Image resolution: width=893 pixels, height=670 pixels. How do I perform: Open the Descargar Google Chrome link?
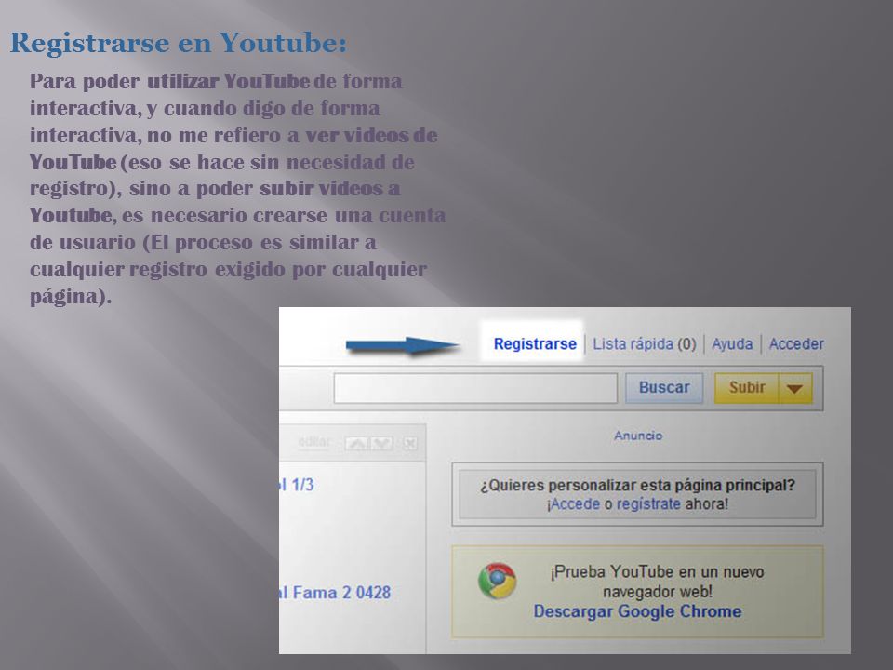point(637,611)
